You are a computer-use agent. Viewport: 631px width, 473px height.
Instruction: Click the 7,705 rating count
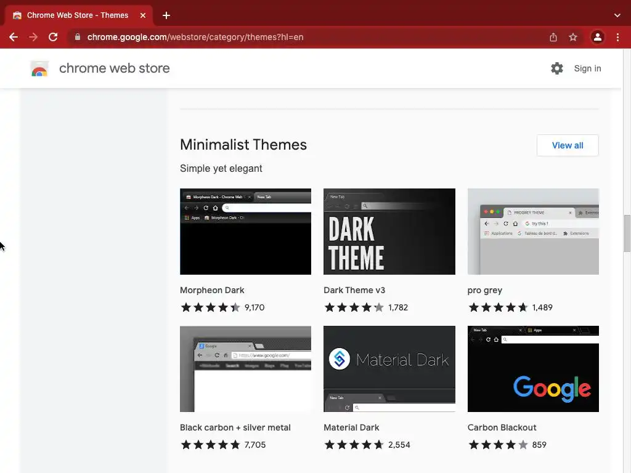(x=254, y=445)
